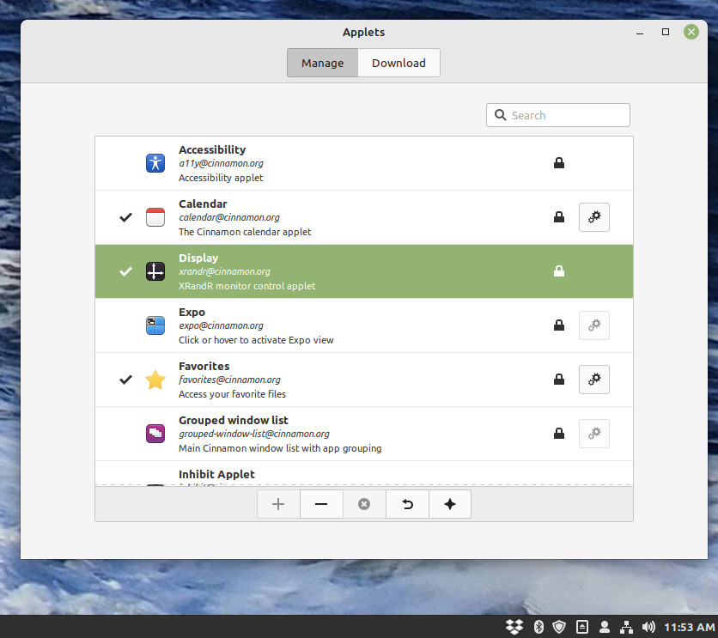Viewport: 718px width, 638px height.
Task: Click inside the Search field
Action: pos(558,114)
